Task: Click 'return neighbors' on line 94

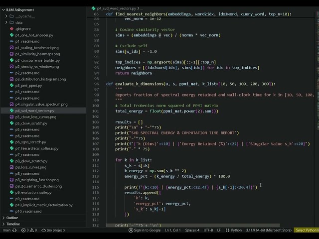Action: [134, 73]
